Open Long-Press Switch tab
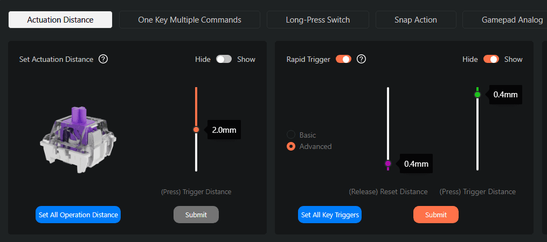Viewport: 547px width, 242px height. coord(318,20)
